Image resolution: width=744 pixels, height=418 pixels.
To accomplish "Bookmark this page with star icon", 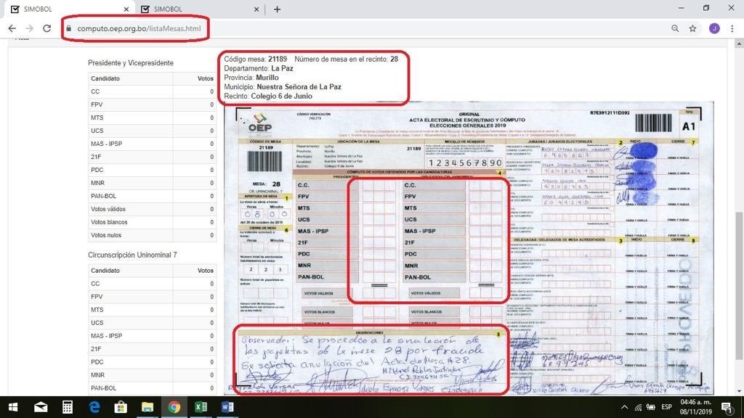I will click(x=692, y=28).
